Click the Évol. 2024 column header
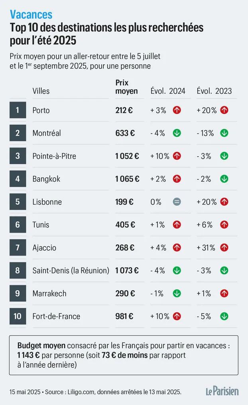 click(x=168, y=91)
